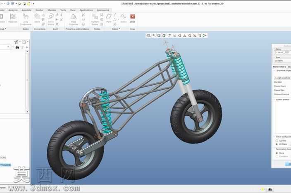The height and width of the screenshot is (193, 291).
Task: Select the Current initial configuration radio
Action: pyautogui.click(x=277, y=141)
